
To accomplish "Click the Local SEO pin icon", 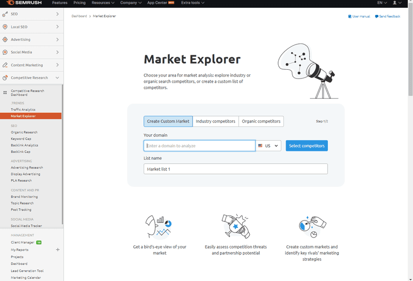I will tap(5, 27).
